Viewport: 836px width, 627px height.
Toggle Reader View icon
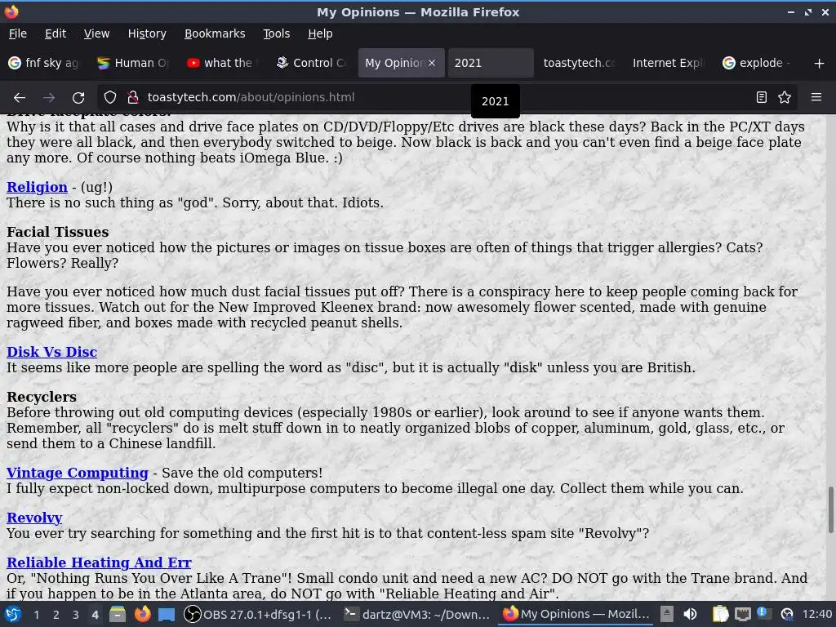[762, 98]
